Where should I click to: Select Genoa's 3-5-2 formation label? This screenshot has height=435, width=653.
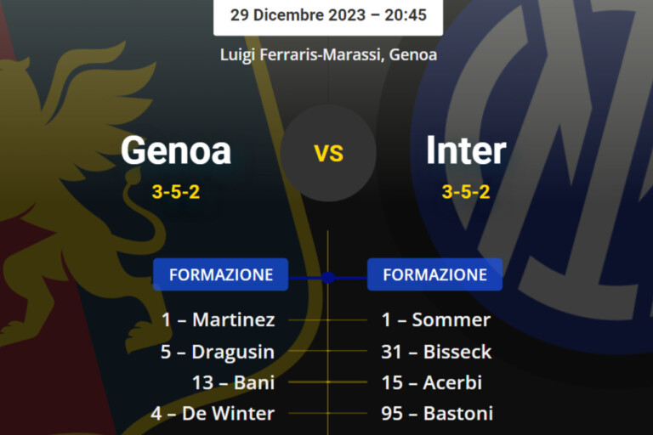pos(176,192)
